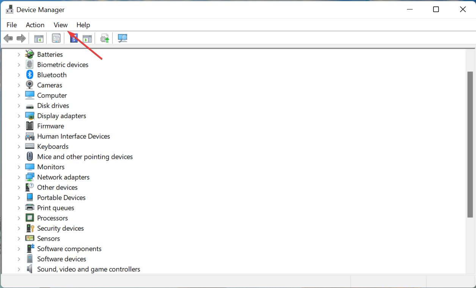This screenshot has height=288, width=476.
Task: Select the 'Software devices' label
Action: [x=61, y=259]
